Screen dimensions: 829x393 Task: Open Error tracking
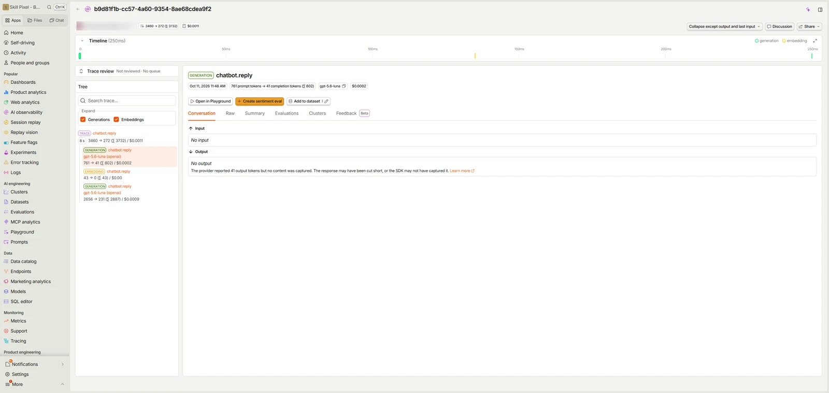click(24, 163)
